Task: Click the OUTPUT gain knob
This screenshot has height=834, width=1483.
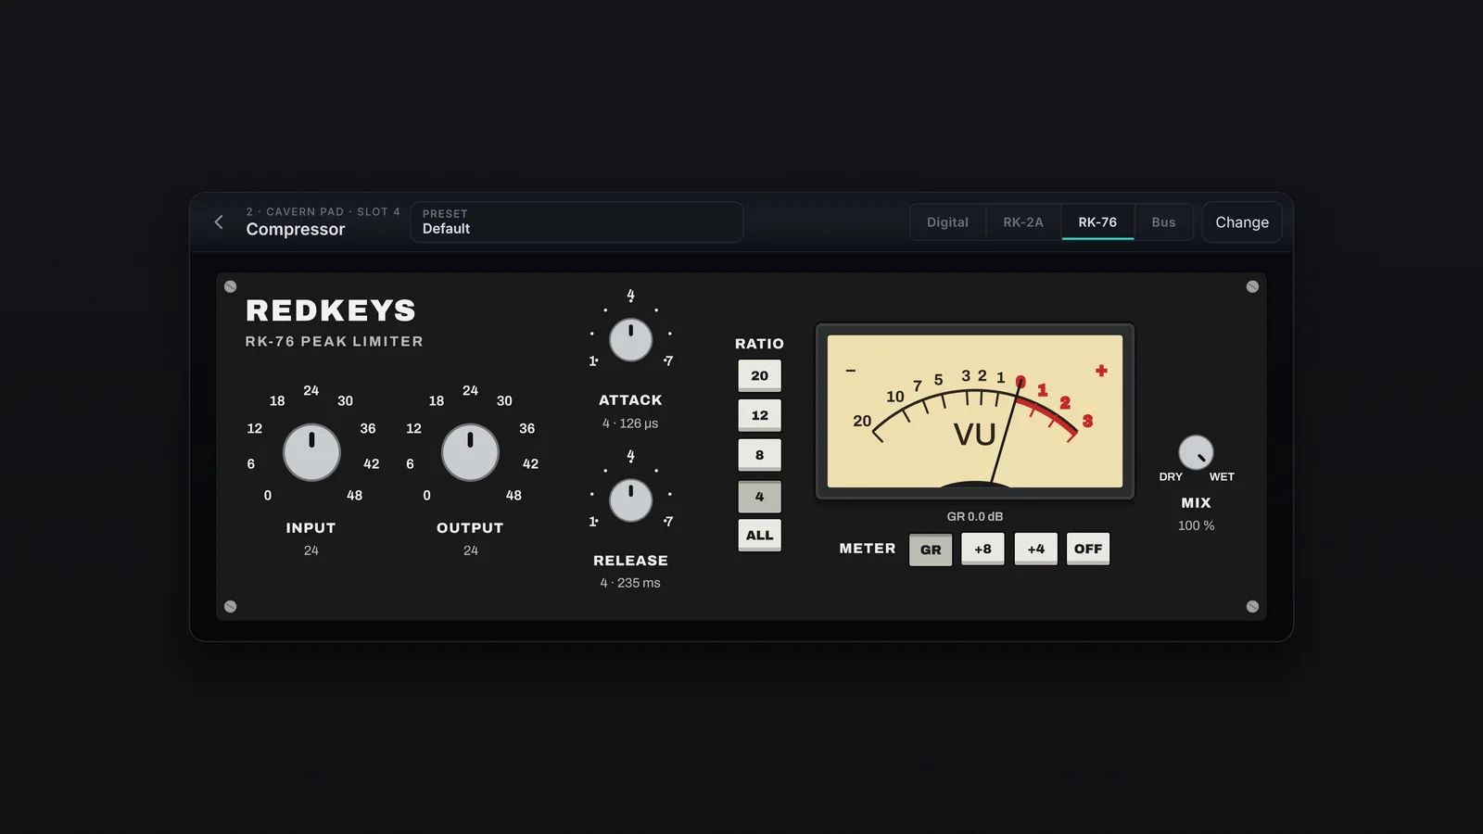Action: click(470, 452)
